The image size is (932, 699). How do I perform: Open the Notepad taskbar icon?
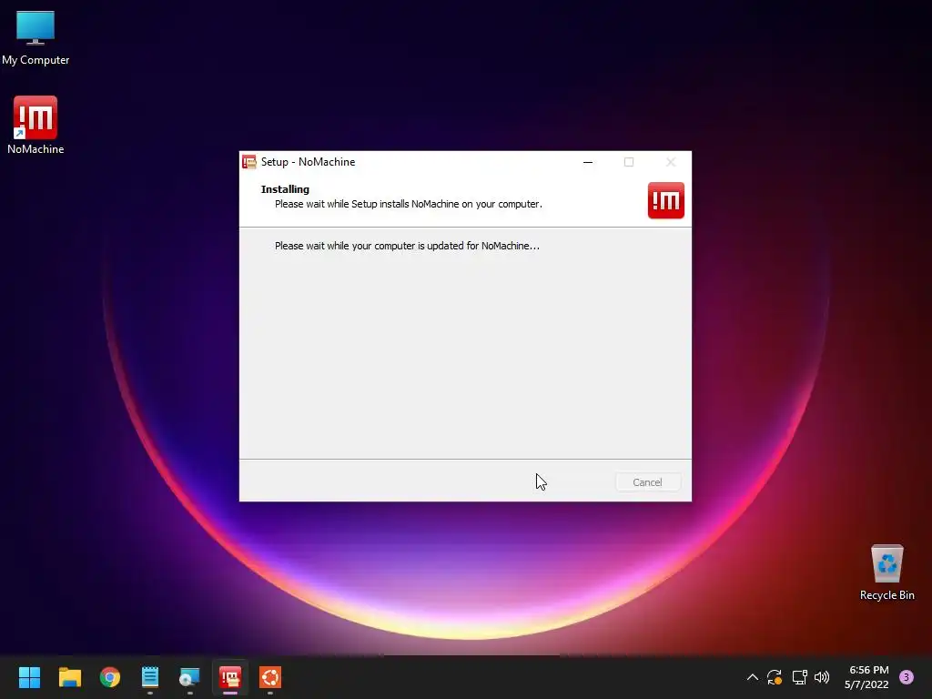click(150, 677)
